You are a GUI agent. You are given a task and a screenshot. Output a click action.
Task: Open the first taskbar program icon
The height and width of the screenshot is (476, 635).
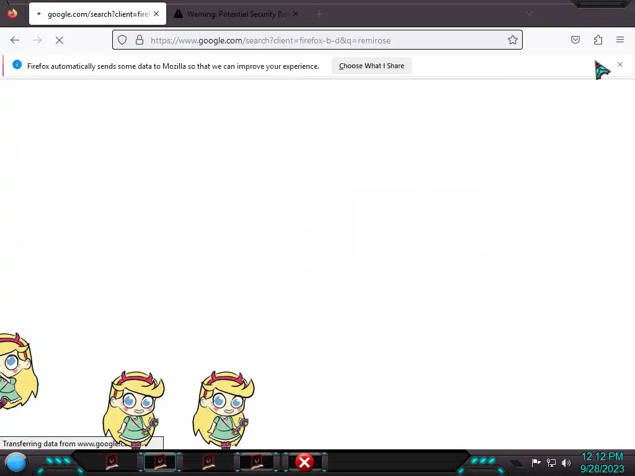click(x=112, y=462)
